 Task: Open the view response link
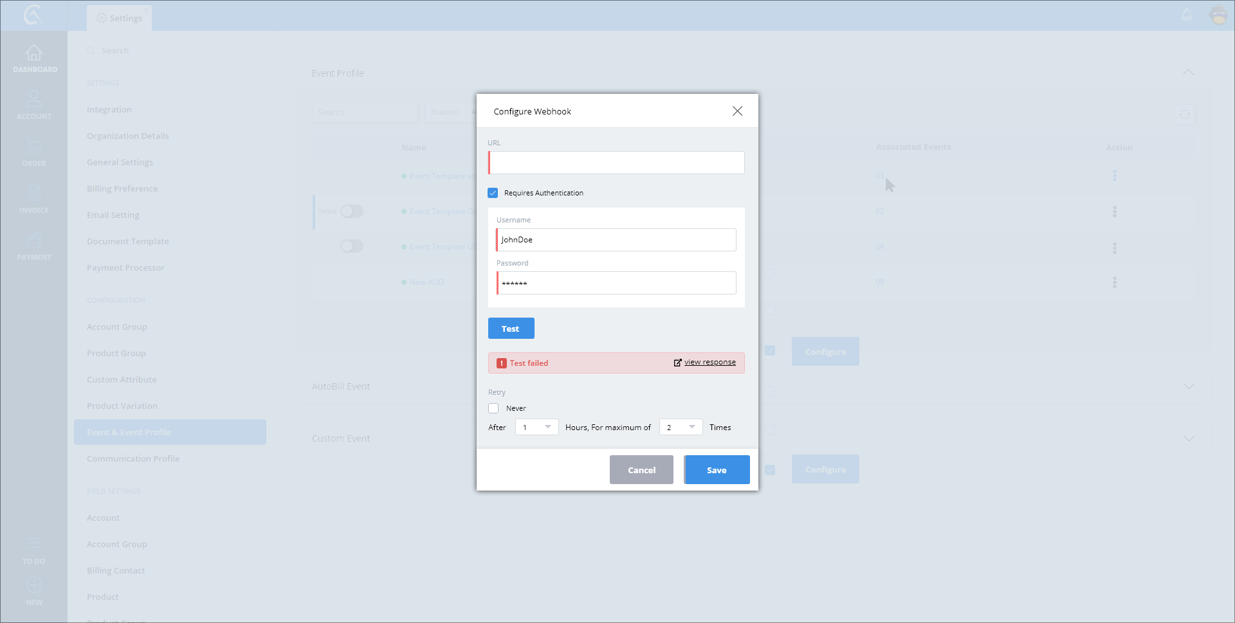click(709, 363)
